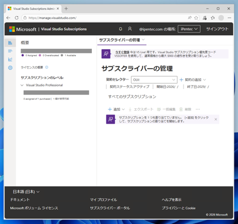The width and height of the screenshot is (238, 224).
Task: Open the overview dashboard sidebar icon
Action: click(x=10, y=43)
